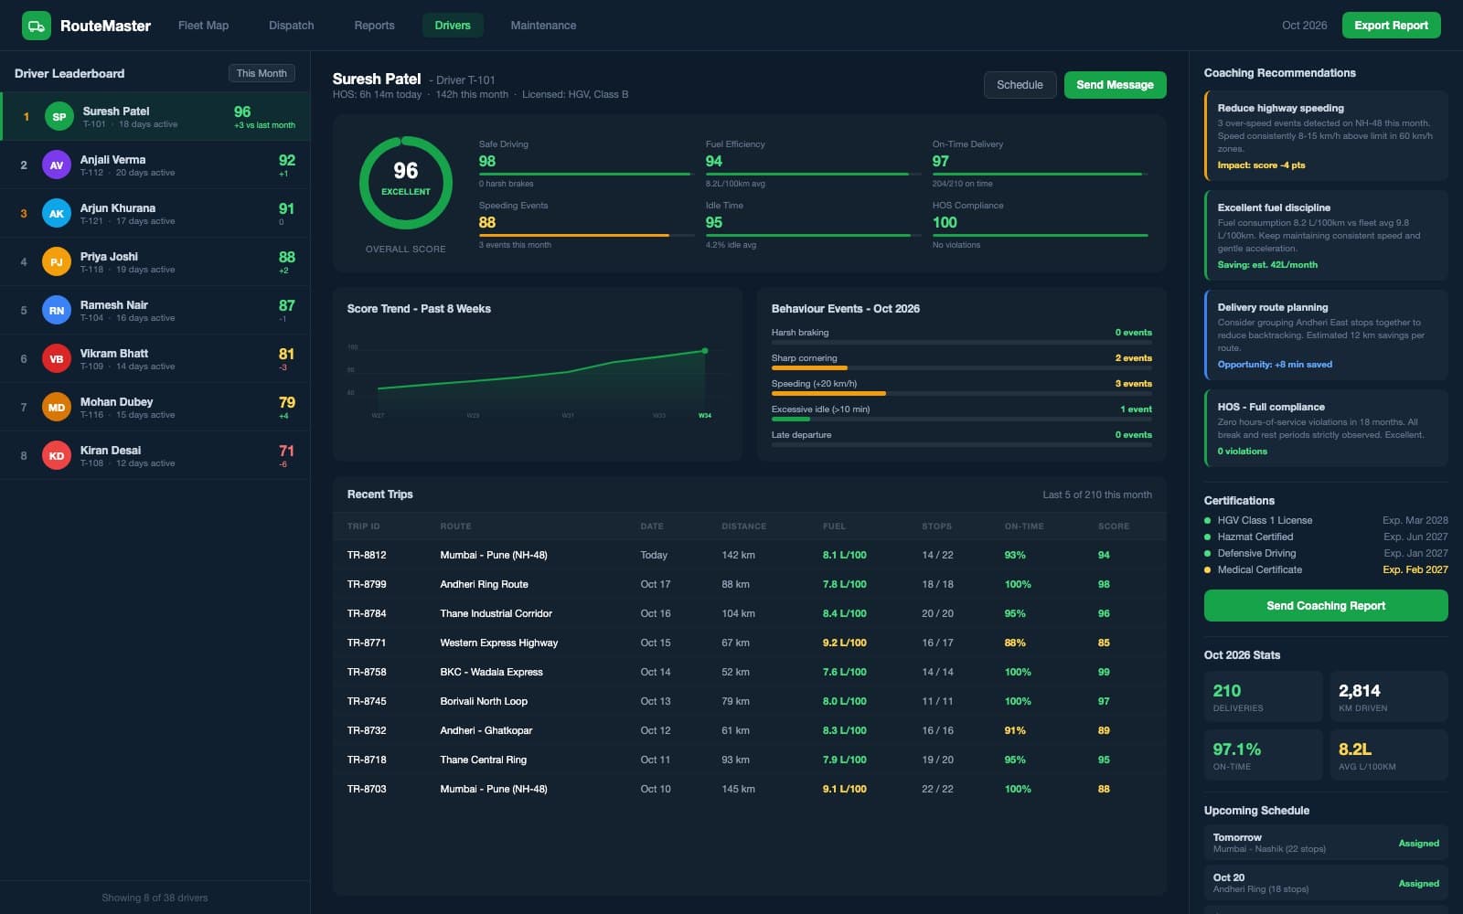This screenshot has width=1463, height=914.
Task: Click the 97.1% On-Time stat tile
Action: pos(1264,755)
